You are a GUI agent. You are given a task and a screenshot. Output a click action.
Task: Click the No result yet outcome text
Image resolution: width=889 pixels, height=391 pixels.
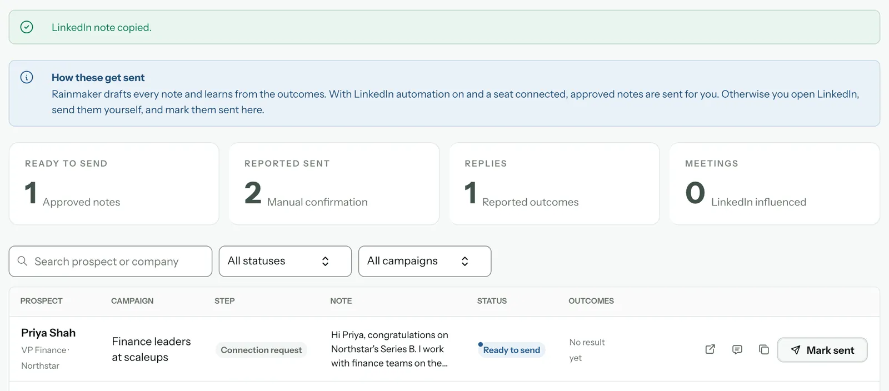point(587,350)
